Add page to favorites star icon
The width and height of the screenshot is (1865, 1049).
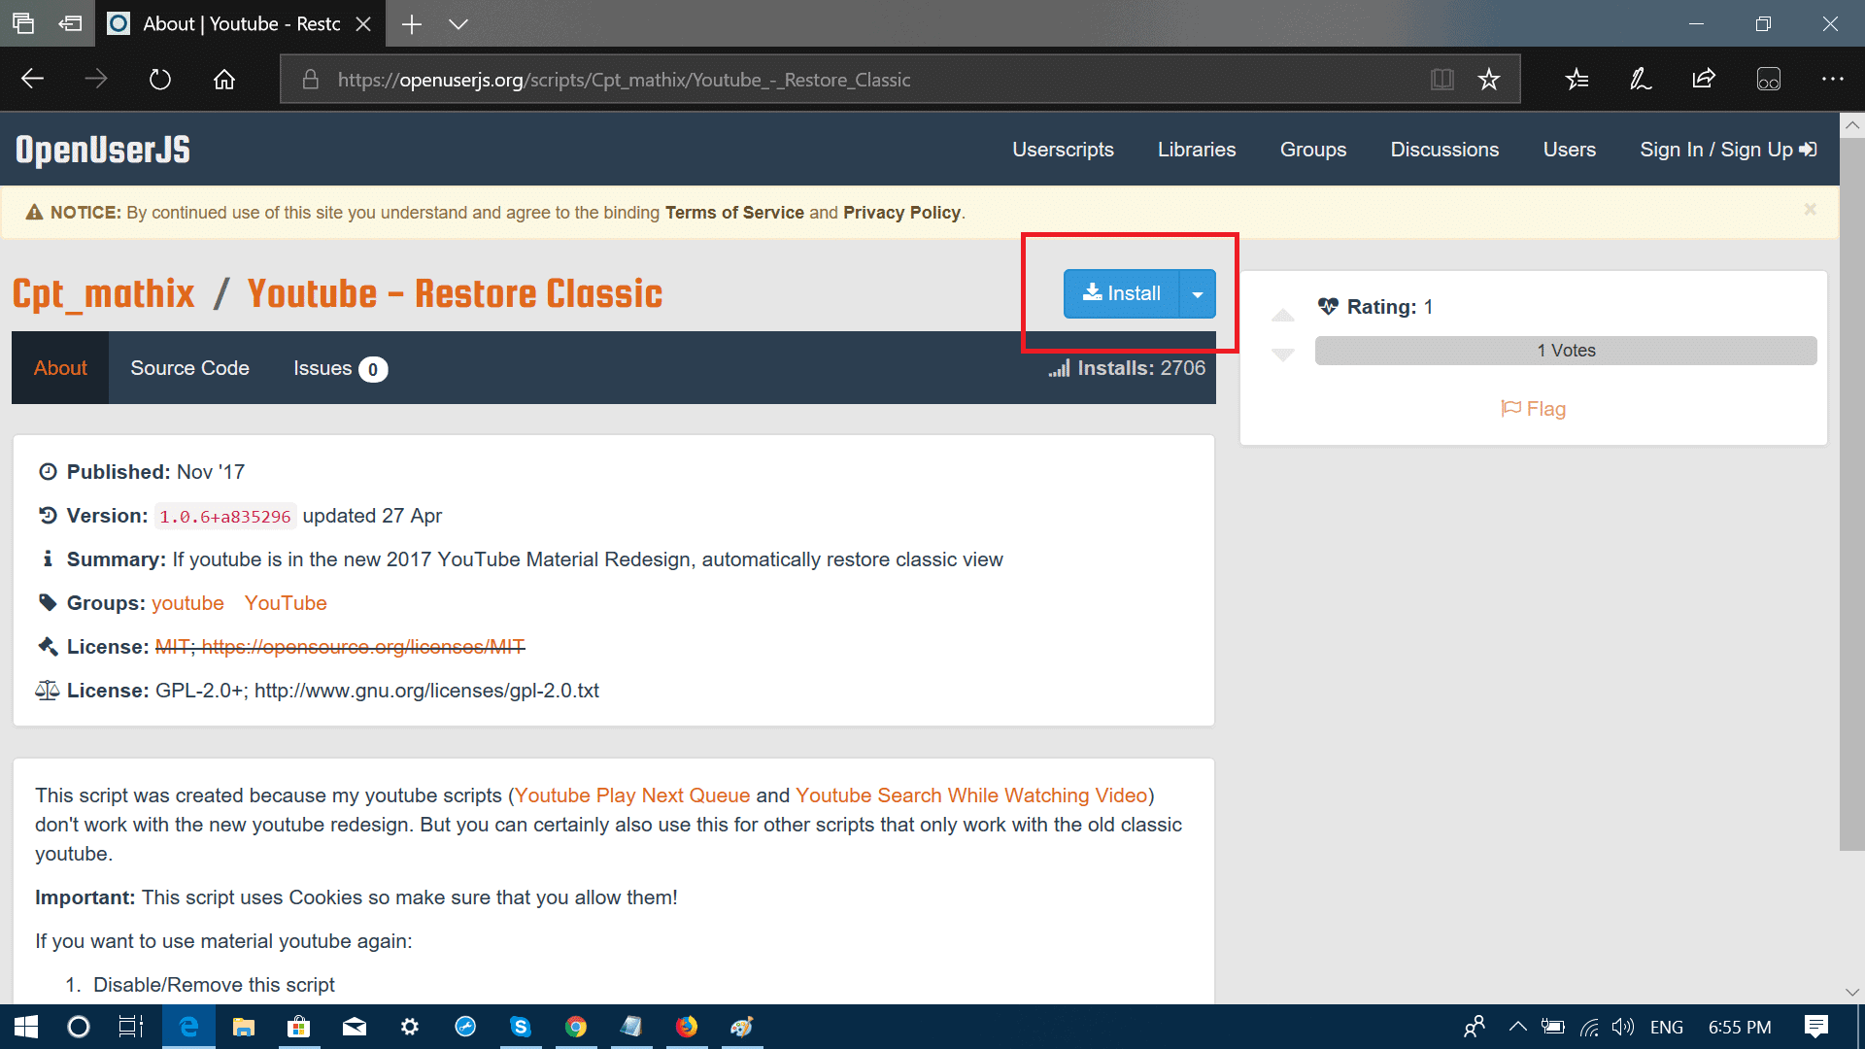coord(1488,80)
